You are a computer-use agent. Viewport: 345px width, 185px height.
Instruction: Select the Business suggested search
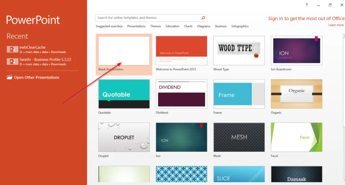click(221, 26)
